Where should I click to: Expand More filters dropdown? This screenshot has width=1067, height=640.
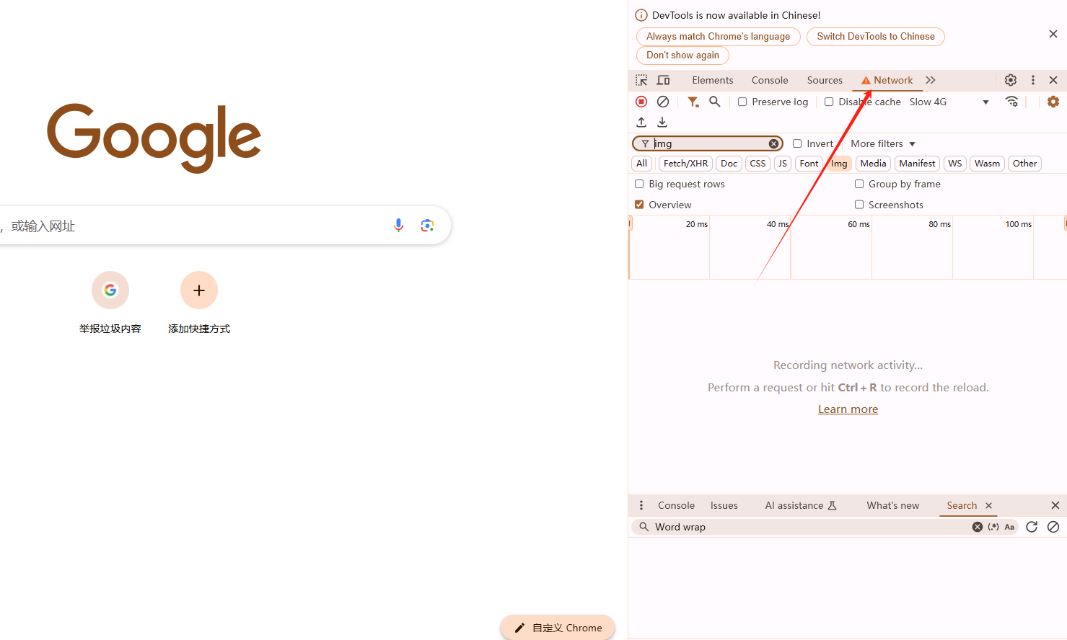(x=883, y=143)
